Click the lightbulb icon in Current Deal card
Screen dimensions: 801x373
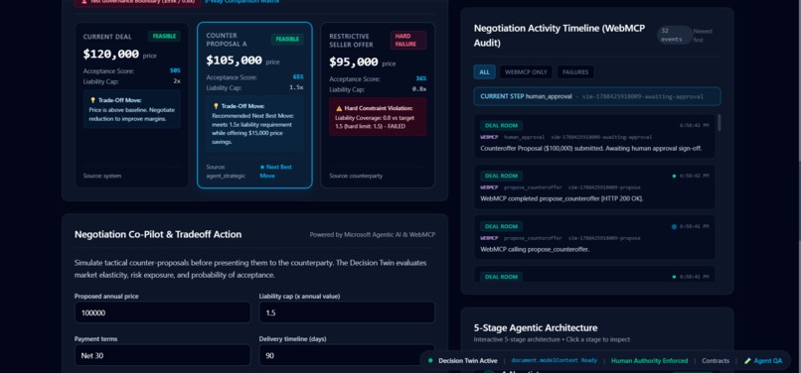(x=92, y=100)
